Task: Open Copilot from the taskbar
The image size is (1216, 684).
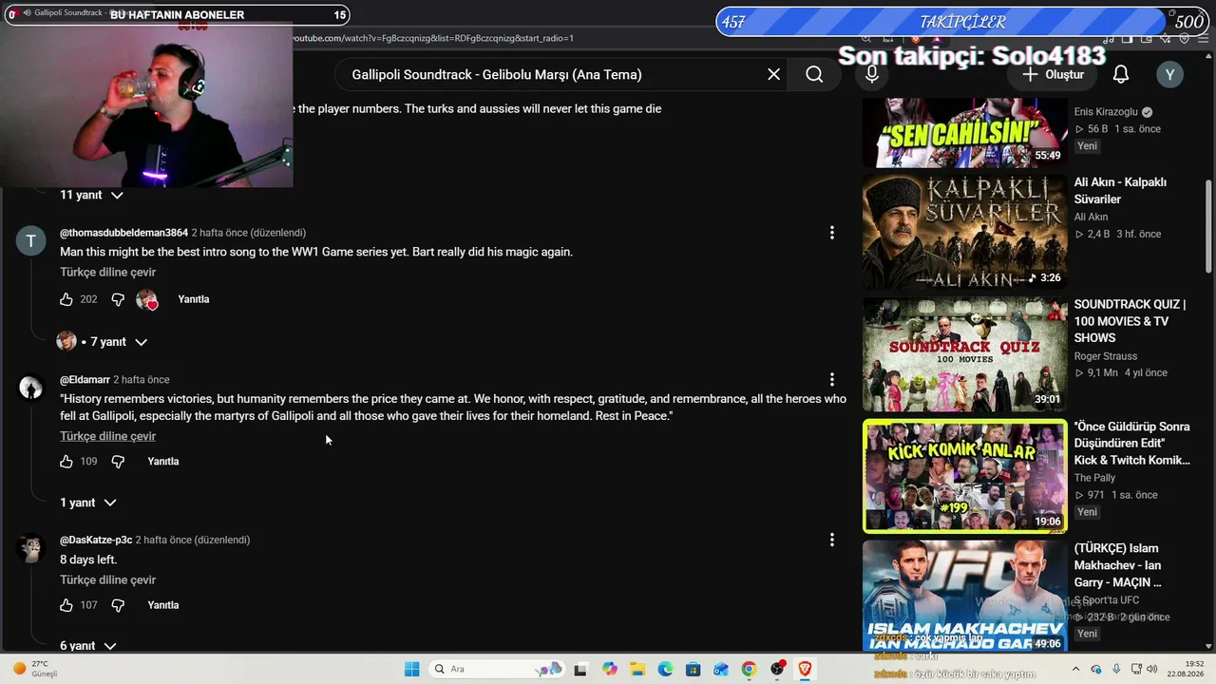Action: (x=610, y=669)
